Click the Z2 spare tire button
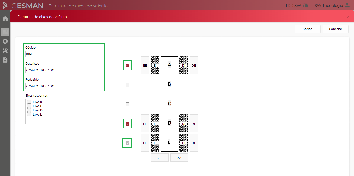This screenshot has height=176, width=354. [179, 158]
